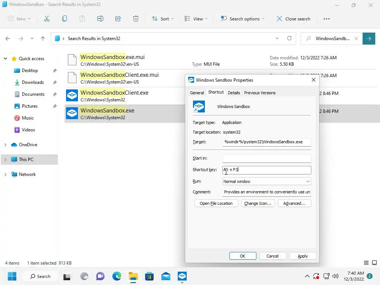Click Close search button

[294, 19]
